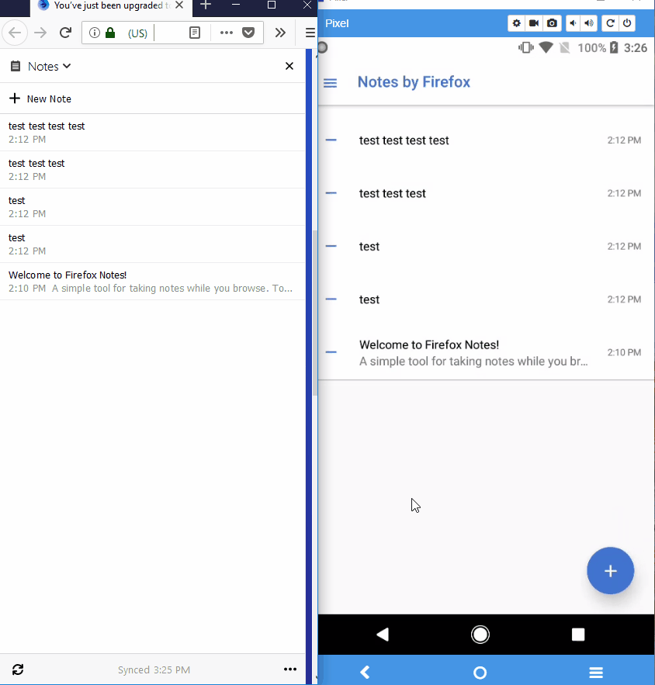Screen dimensions: 655x685
Task: Click the battery 100% status indicator
Action: coord(598,47)
